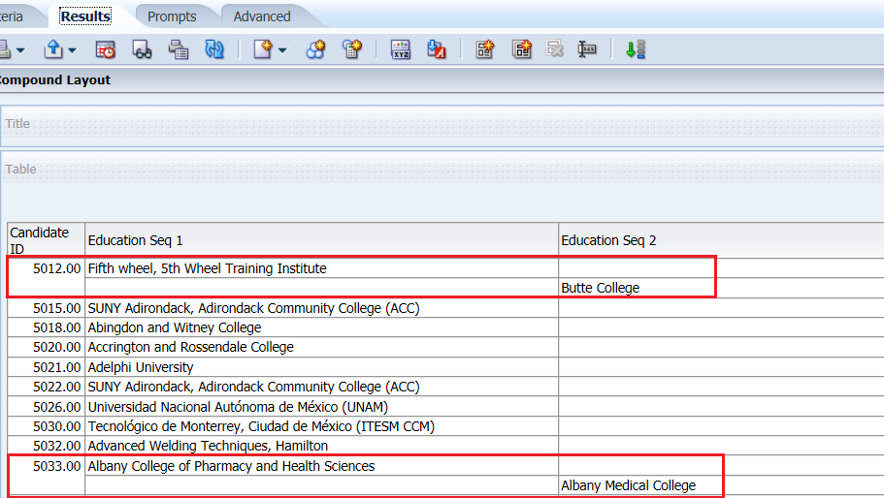The image size is (884, 498).
Task: Click the Compound Layout heading
Action: pos(55,79)
